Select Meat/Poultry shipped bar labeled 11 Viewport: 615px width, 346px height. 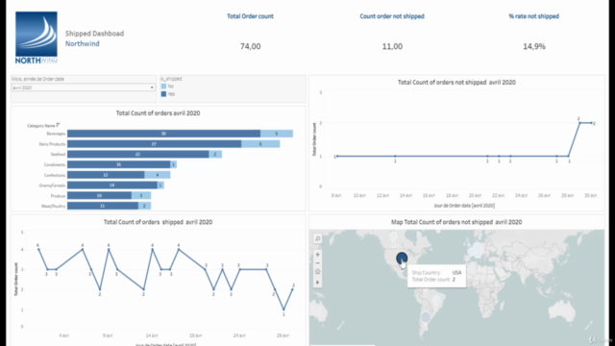[x=103, y=206]
